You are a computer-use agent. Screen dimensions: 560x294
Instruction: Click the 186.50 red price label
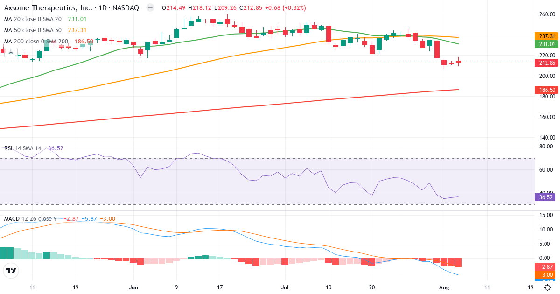tap(546, 89)
